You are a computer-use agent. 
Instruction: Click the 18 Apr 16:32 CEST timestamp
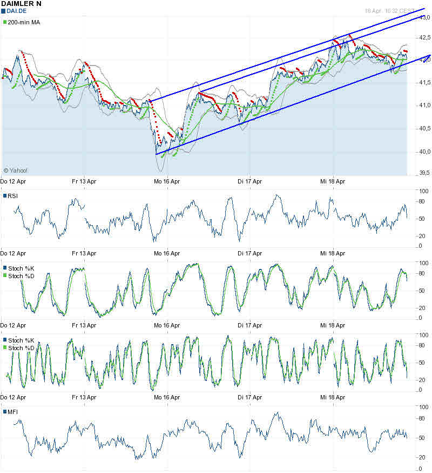389,11
